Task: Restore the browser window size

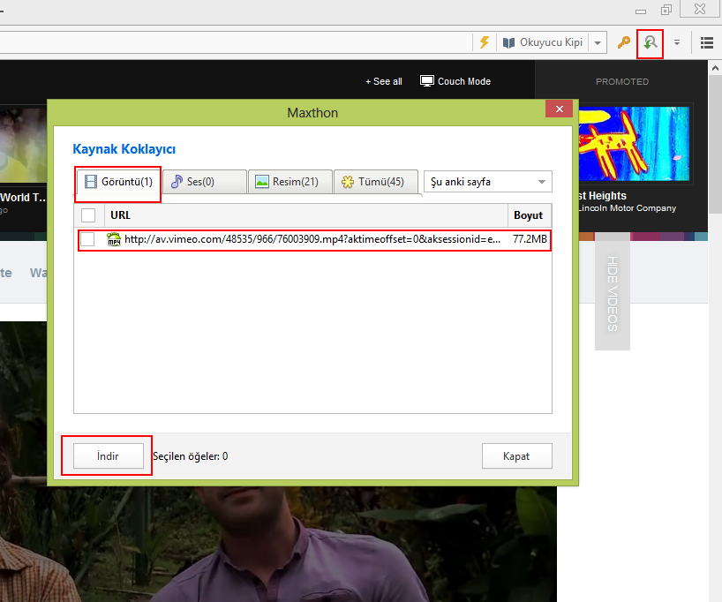Action: pyautogui.click(x=666, y=10)
